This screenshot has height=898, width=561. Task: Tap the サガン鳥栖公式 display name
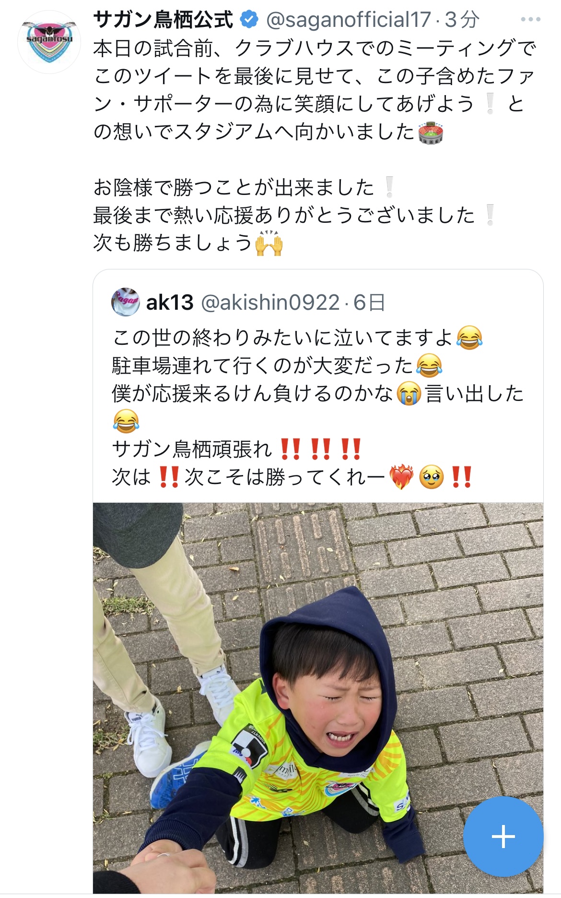(x=163, y=20)
